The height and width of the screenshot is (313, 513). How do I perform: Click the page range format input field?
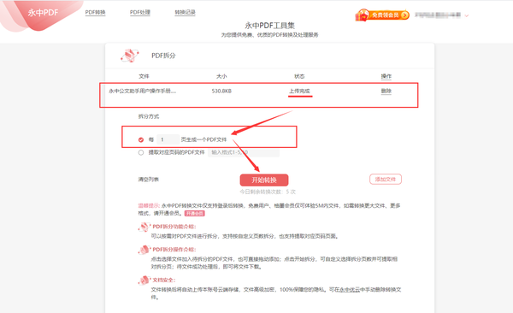click(244, 152)
